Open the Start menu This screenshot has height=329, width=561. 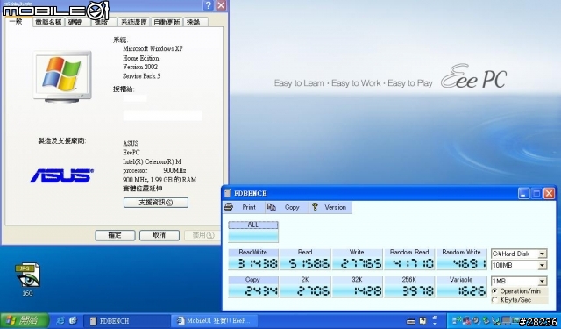[25, 320]
